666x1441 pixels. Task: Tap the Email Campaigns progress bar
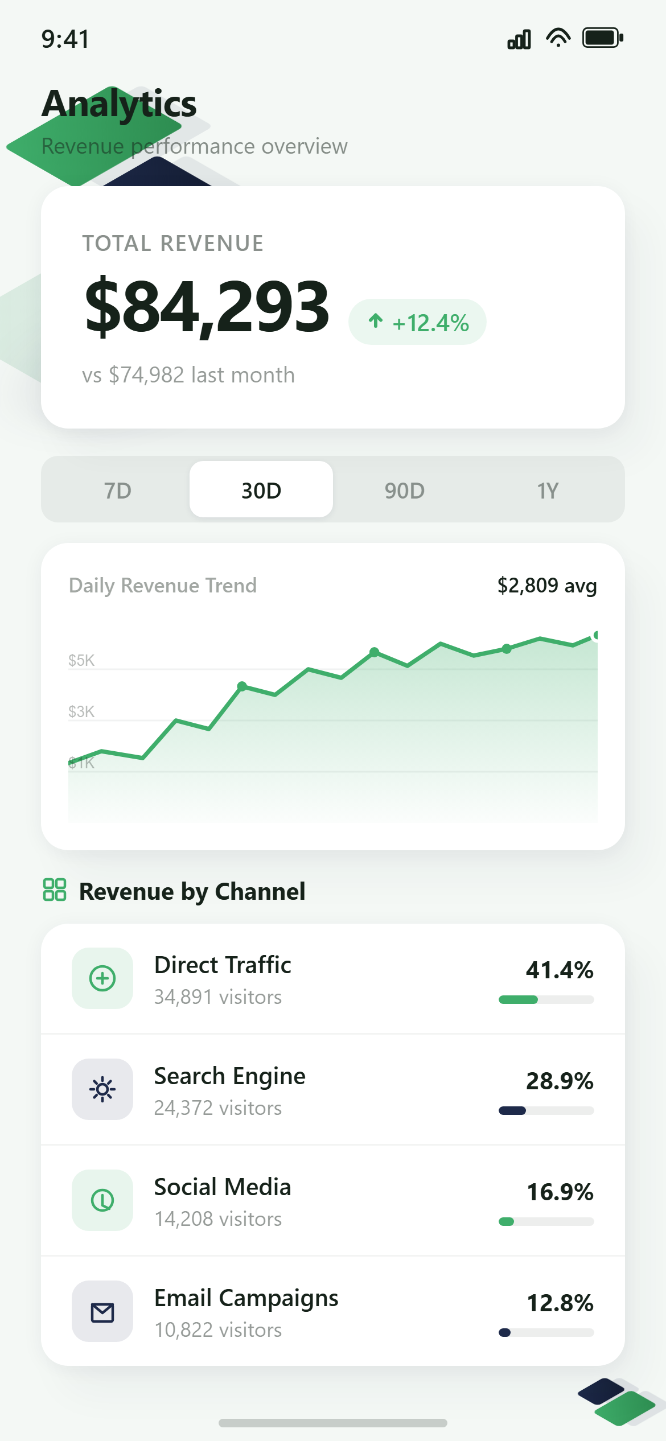546,1333
